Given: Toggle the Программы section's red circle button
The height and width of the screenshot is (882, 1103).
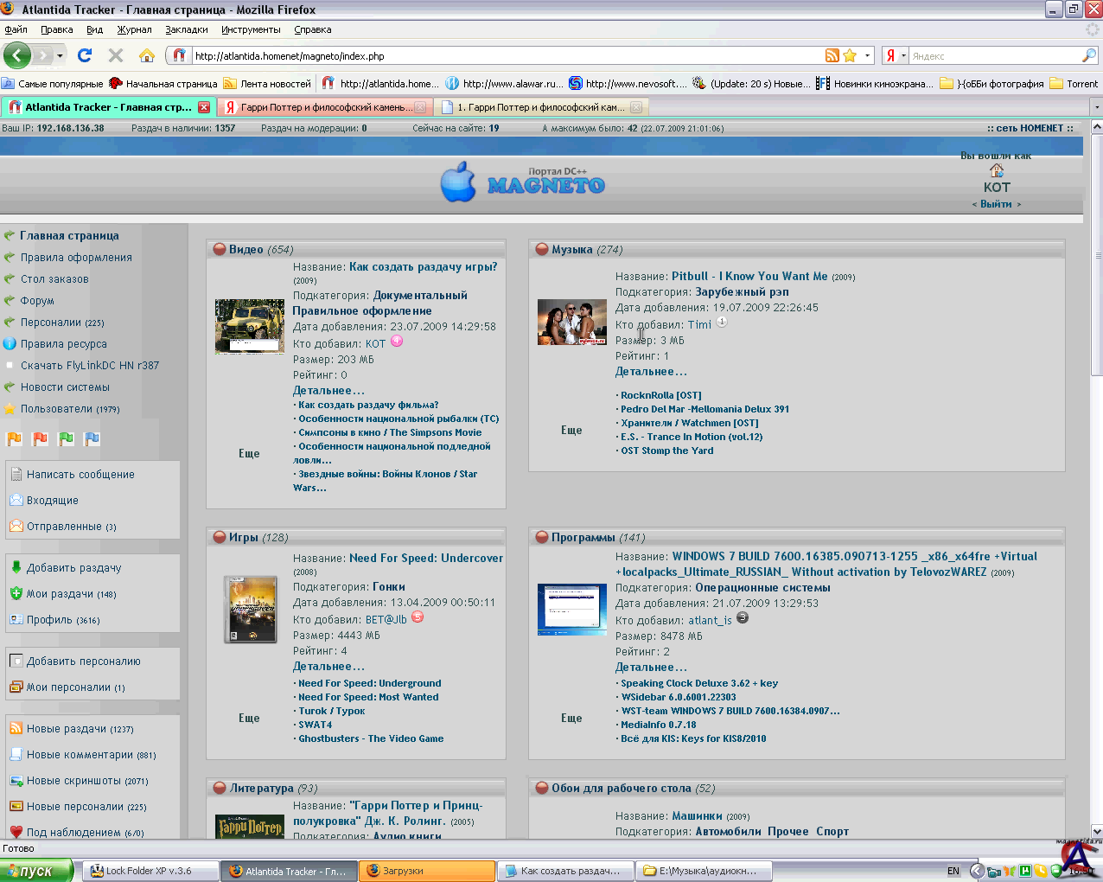Looking at the screenshot, I should (x=542, y=538).
